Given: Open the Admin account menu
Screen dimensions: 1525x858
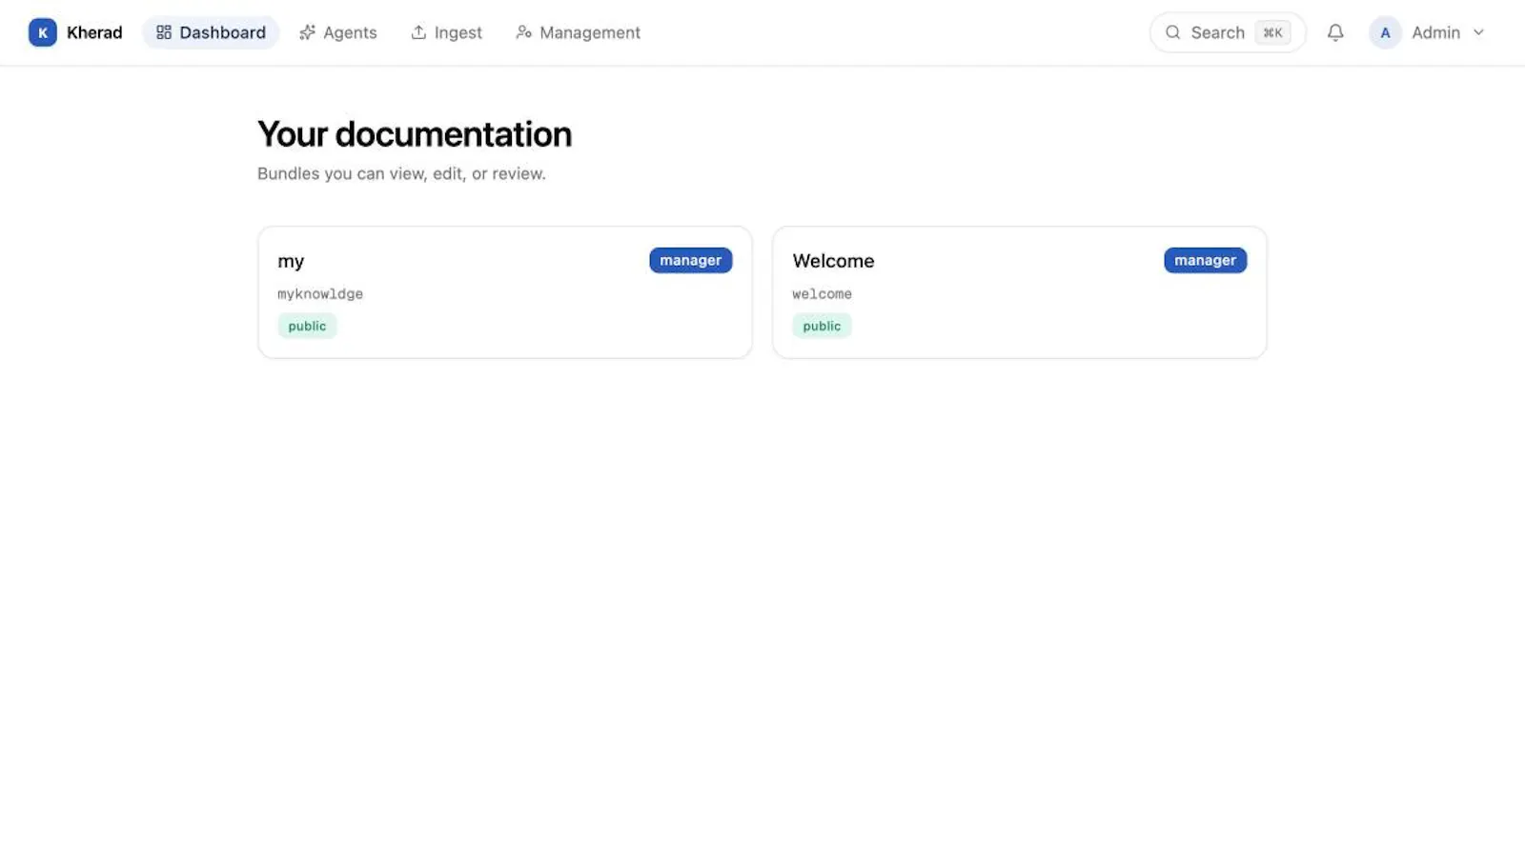Looking at the screenshot, I should pos(1428,32).
